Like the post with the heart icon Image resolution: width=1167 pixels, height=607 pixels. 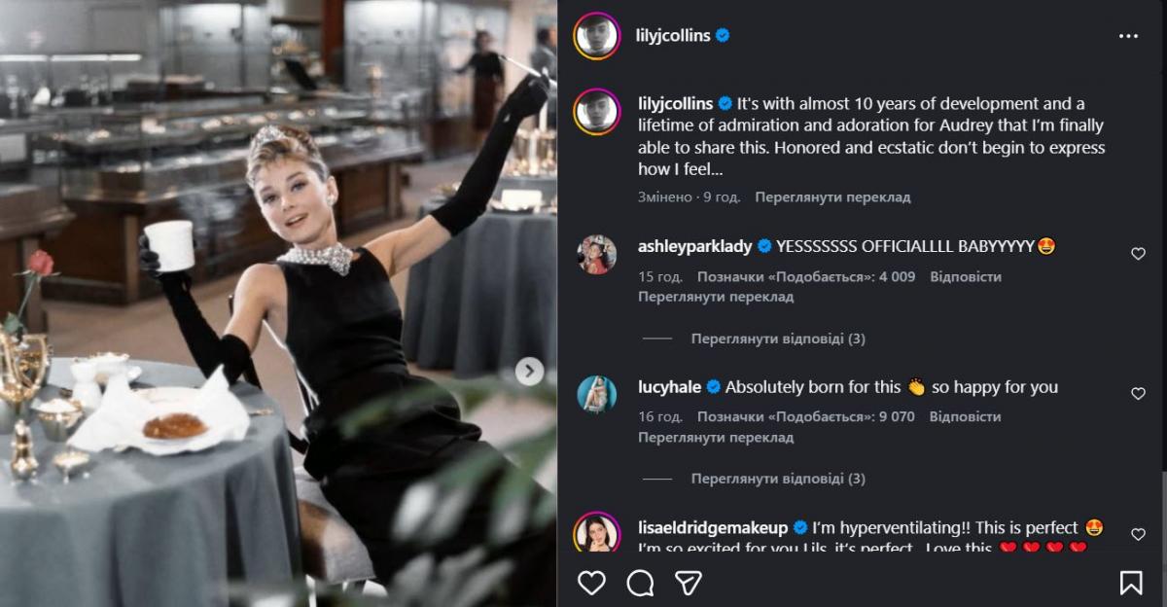(x=591, y=582)
